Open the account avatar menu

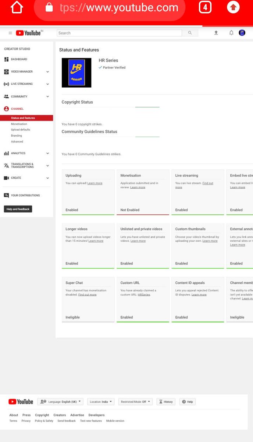click(242, 33)
